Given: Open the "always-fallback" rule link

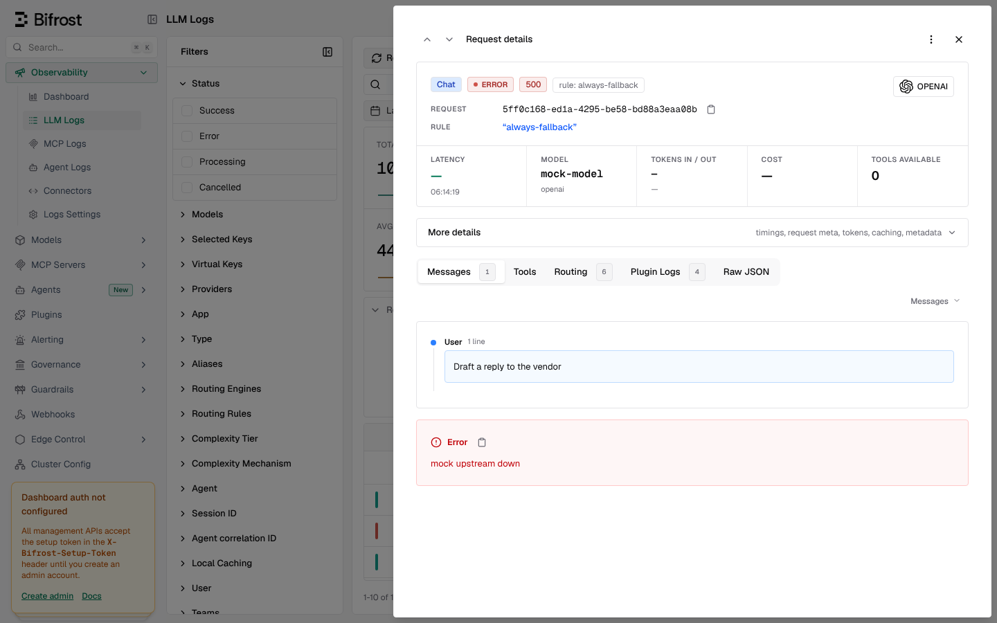Looking at the screenshot, I should click(539, 127).
